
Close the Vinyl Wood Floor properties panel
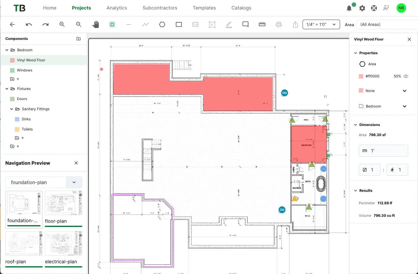(409, 39)
